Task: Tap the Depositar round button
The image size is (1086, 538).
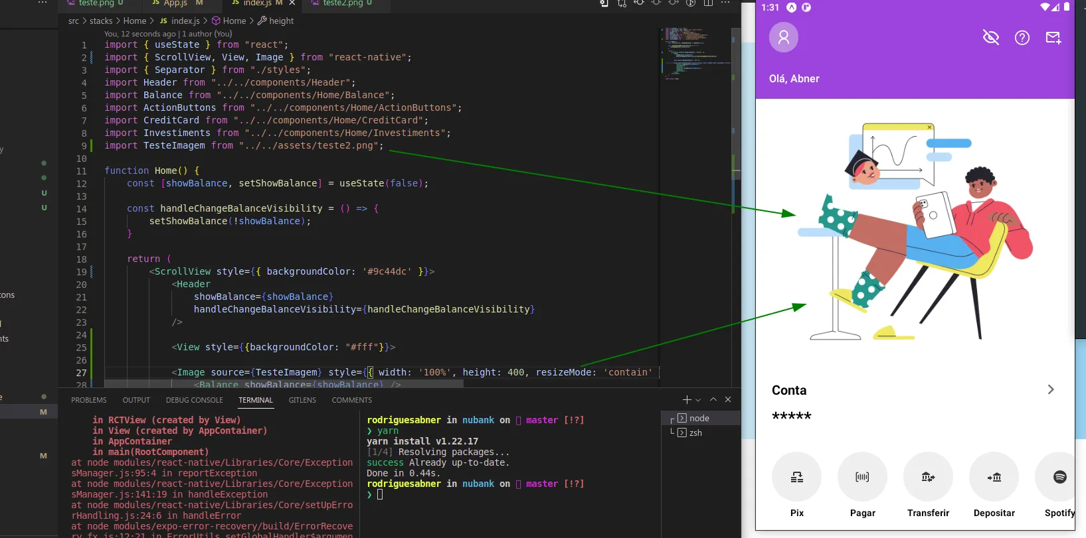Action: [994, 477]
